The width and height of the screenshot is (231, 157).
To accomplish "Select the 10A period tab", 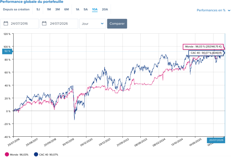I will pyautogui.click(x=95, y=9).
